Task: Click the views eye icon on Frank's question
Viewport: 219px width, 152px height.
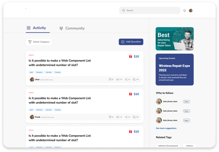Action: coord(117,117)
